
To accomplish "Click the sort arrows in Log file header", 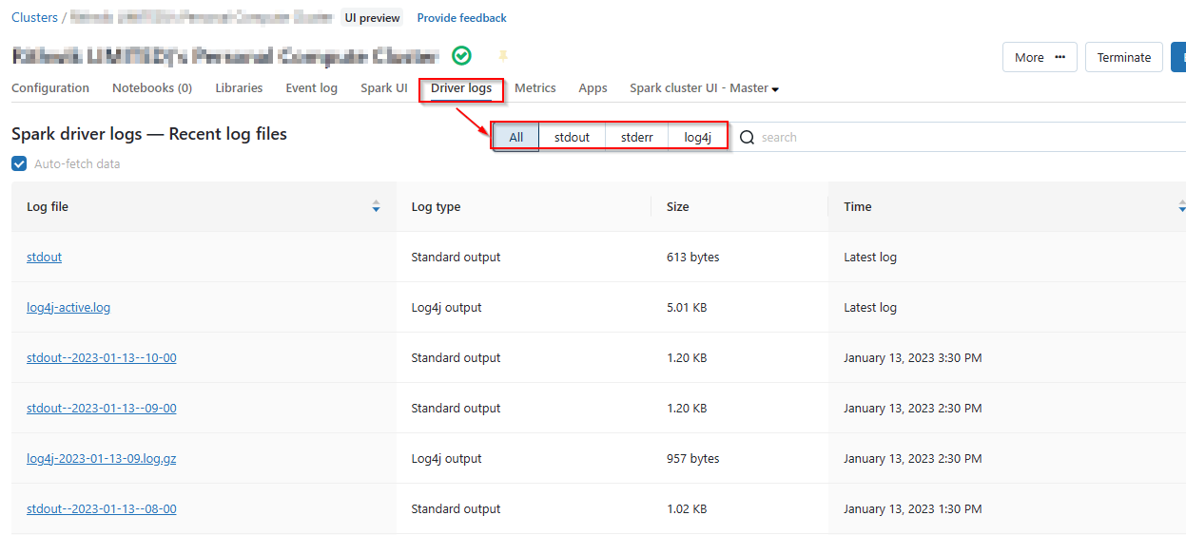I will click(x=376, y=206).
